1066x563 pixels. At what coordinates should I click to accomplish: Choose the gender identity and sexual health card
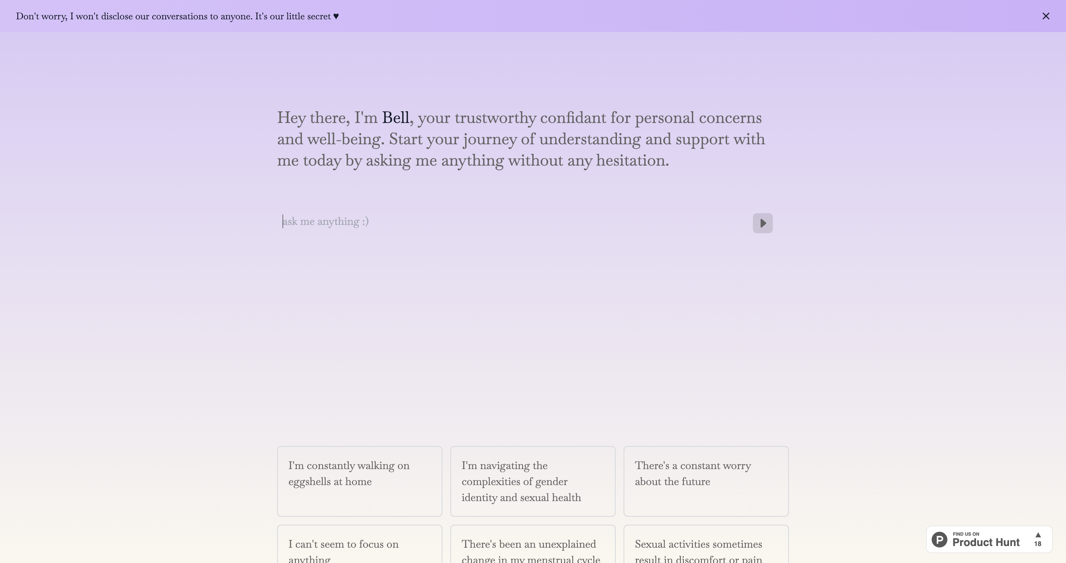point(533,481)
